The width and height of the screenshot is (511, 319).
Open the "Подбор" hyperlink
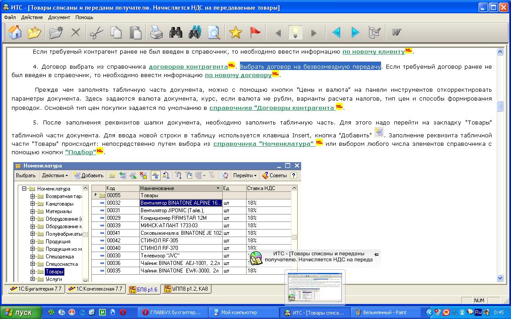tap(80, 152)
